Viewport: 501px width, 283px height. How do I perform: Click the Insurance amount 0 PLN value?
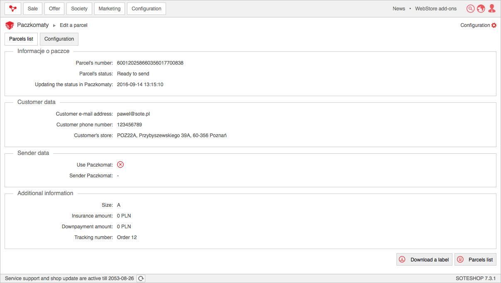[x=124, y=216]
